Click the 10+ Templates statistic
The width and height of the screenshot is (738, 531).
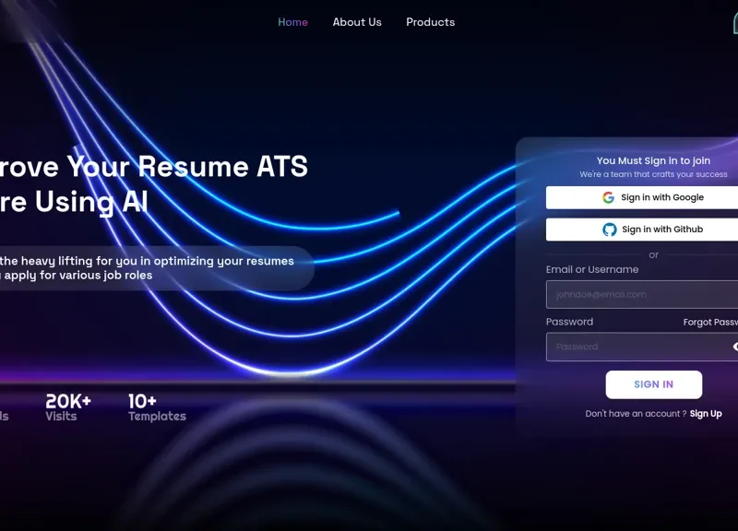(156, 407)
